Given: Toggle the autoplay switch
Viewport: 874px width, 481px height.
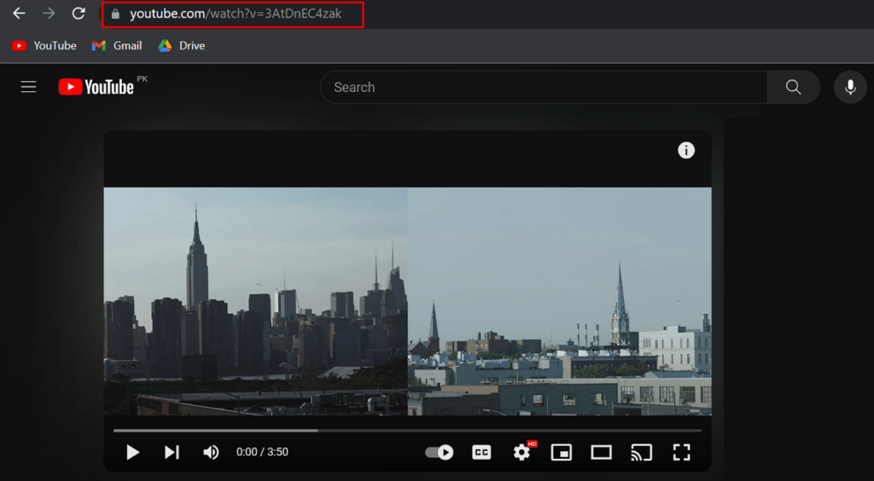Looking at the screenshot, I should pyautogui.click(x=440, y=452).
